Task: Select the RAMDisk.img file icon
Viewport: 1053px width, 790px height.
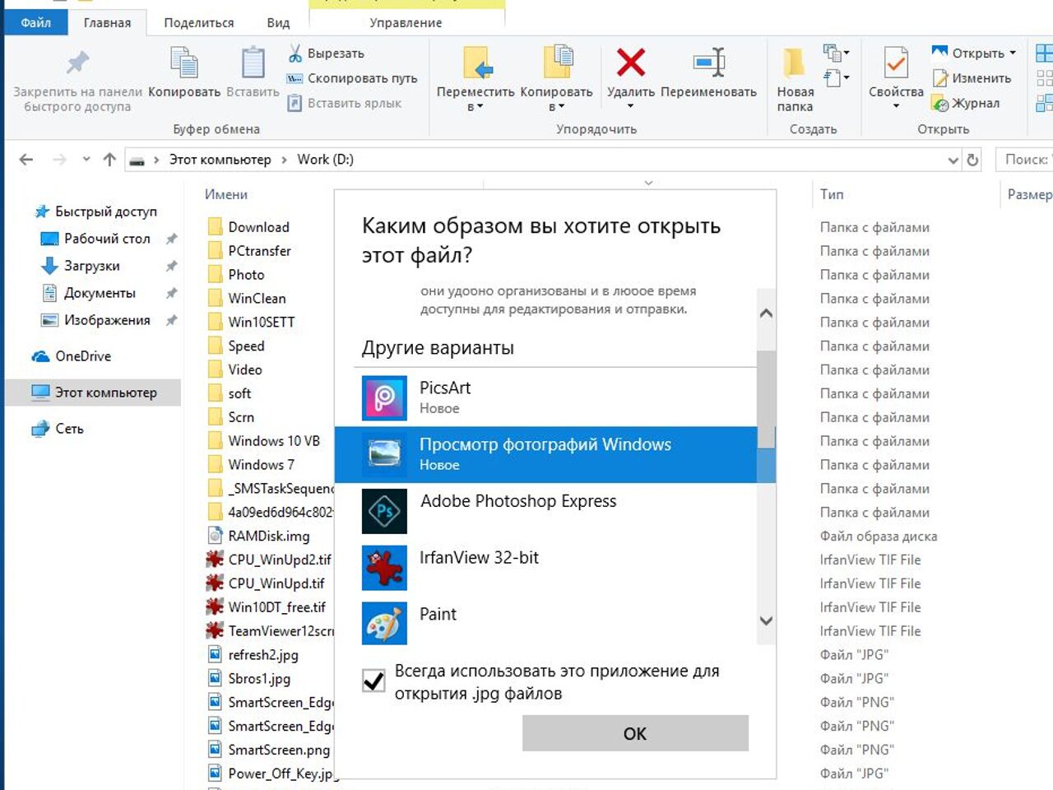Action: point(215,536)
